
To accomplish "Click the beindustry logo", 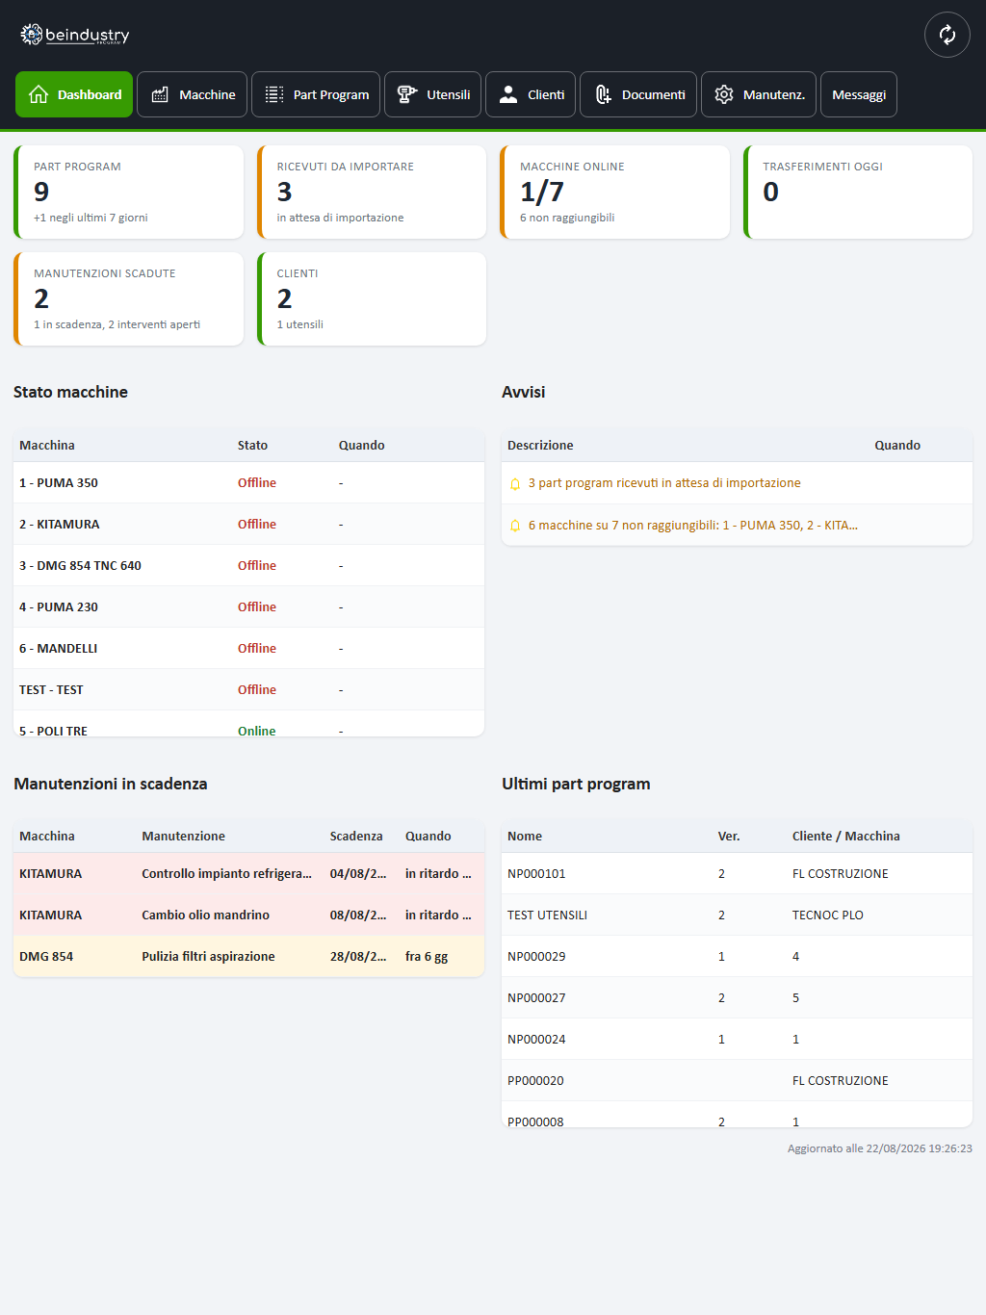I will [x=75, y=35].
